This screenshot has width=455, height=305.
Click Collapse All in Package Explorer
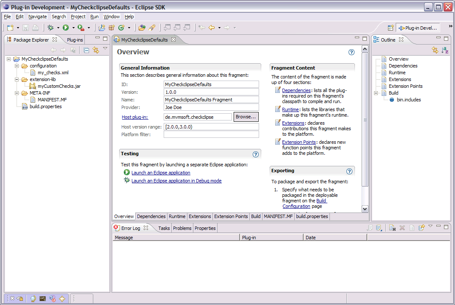86,50
